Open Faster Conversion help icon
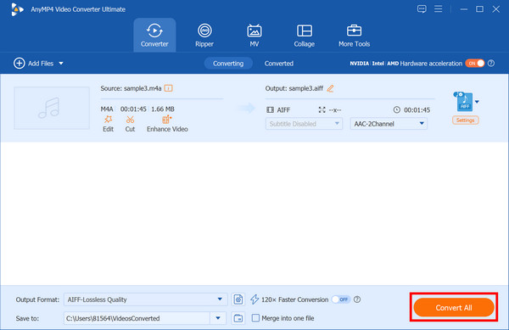The image size is (509, 330). 357,299
